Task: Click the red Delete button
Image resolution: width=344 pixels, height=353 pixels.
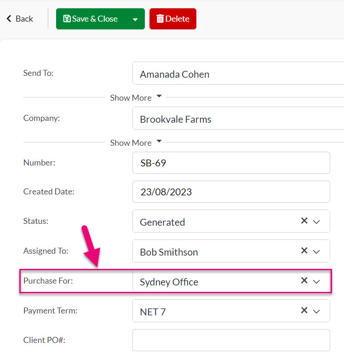Action: point(173,19)
